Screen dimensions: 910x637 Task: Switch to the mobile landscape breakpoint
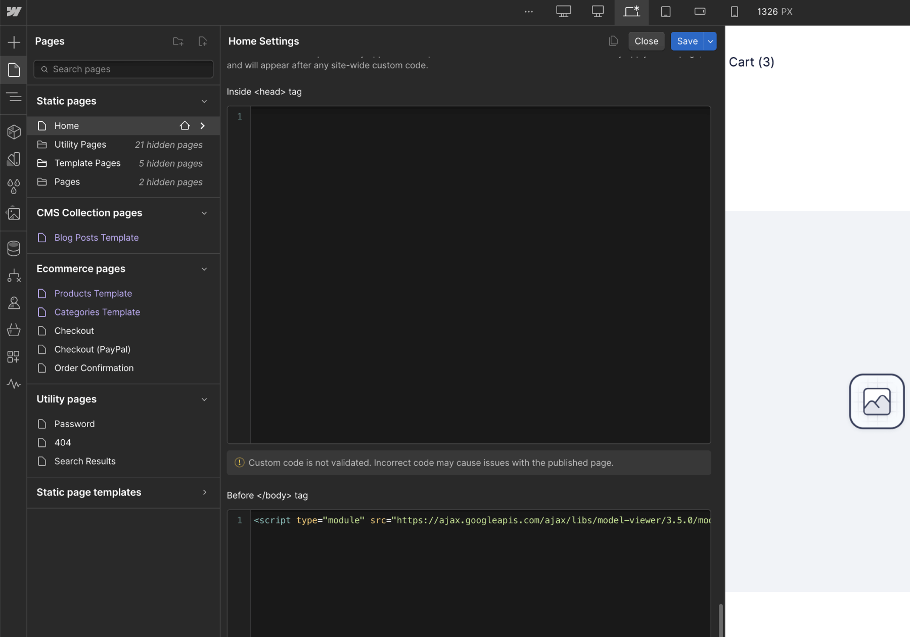pos(700,12)
